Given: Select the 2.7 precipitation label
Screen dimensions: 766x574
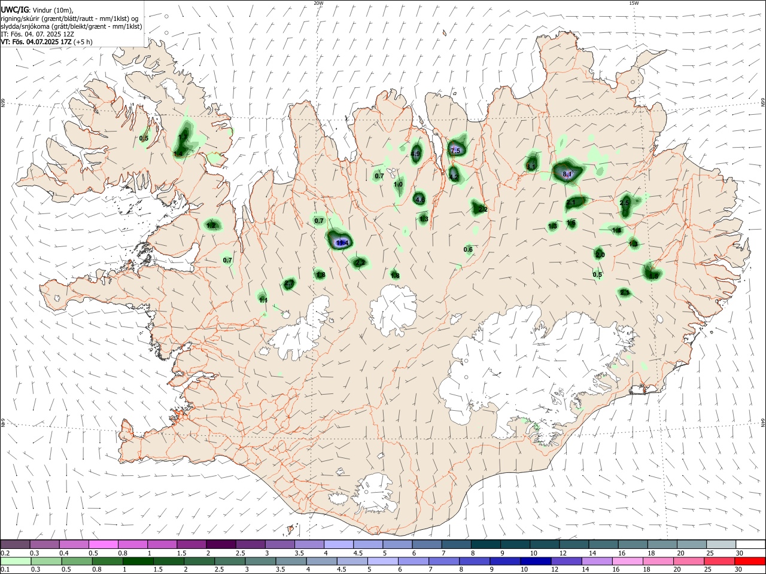Looking at the screenshot, I should pyautogui.click(x=289, y=283).
